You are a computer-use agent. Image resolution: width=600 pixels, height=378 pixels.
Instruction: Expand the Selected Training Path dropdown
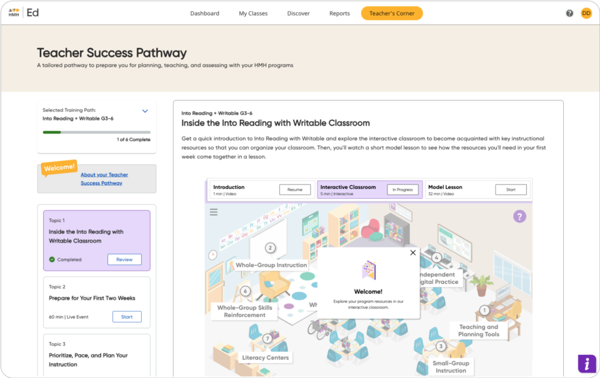pyautogui.click(x=146, y=110)
